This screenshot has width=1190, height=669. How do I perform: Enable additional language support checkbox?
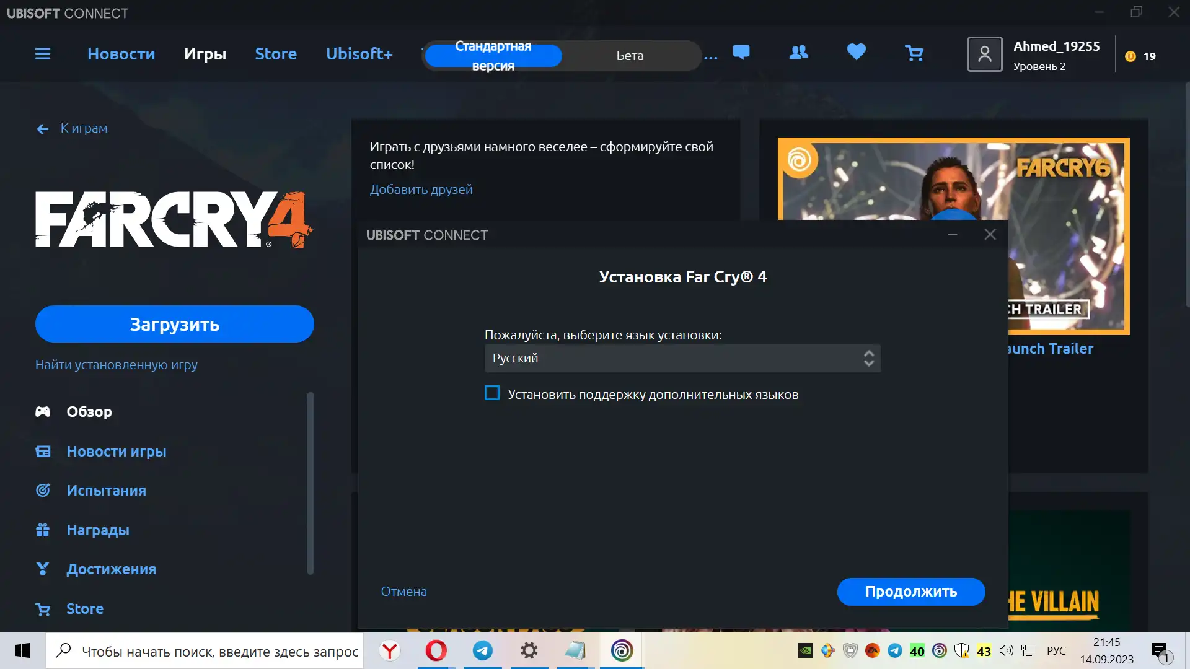(492, 393)
